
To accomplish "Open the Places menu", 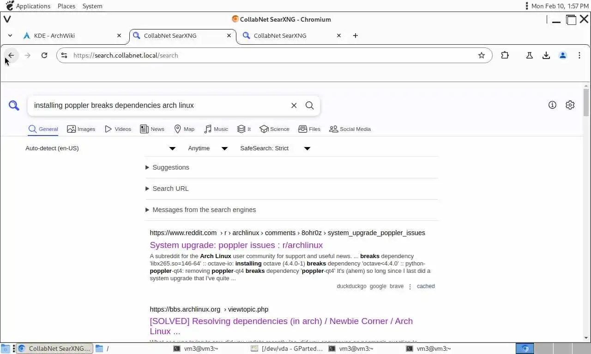I will pyautogui.click(x=66, y=6).
